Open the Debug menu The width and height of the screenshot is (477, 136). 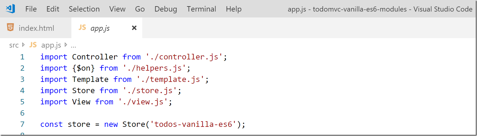[x=166, y=9]
